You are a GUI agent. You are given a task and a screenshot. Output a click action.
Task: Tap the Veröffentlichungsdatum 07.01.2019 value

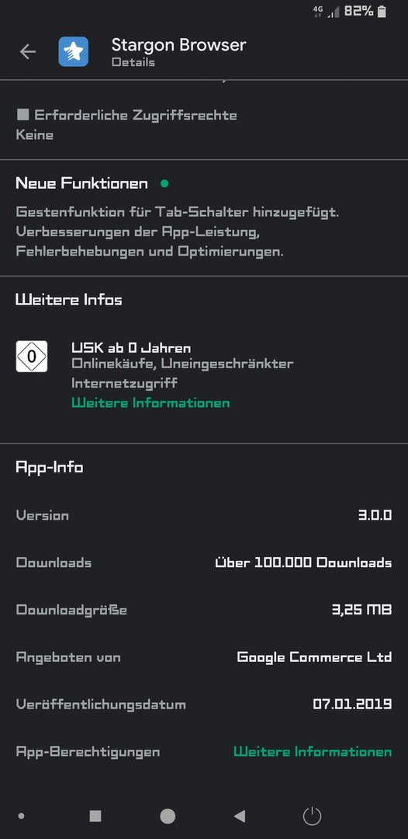click(352, 704)
